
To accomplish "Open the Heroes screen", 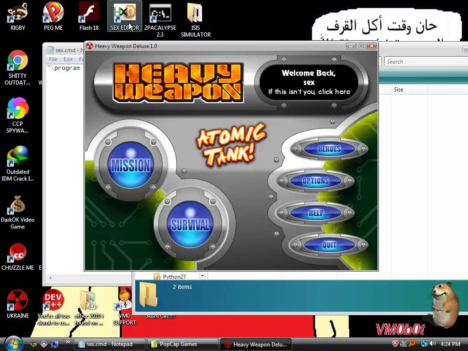I will [x=329, y=149].
